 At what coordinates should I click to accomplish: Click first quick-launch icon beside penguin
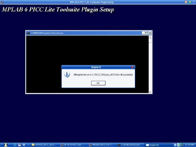click(15, 145)
